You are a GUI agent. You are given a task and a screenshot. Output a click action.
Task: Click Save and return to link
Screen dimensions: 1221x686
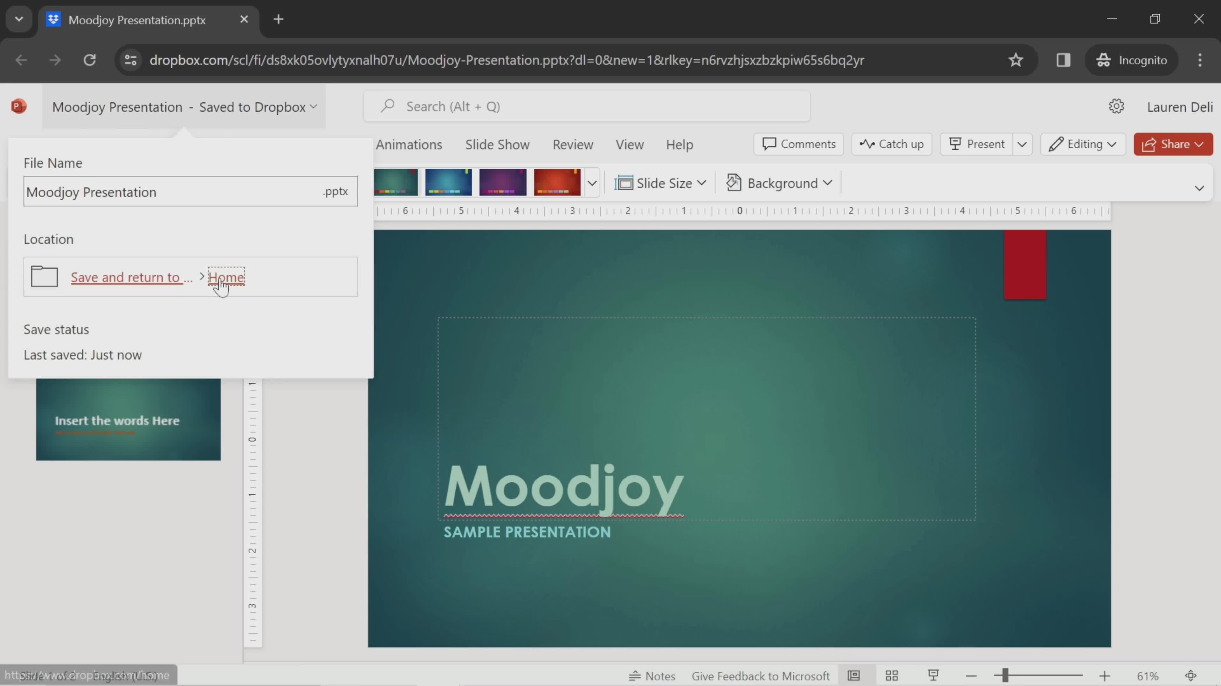[132, 277]
